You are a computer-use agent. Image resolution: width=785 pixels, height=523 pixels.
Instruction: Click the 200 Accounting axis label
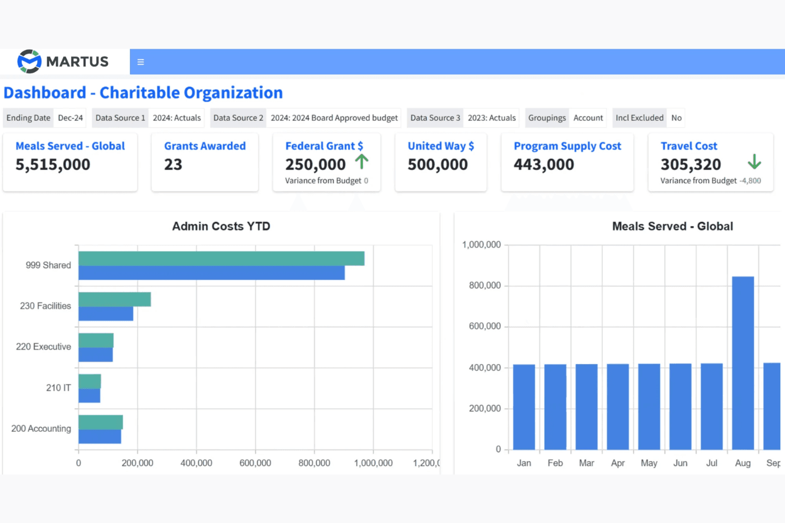coord(41,428)
